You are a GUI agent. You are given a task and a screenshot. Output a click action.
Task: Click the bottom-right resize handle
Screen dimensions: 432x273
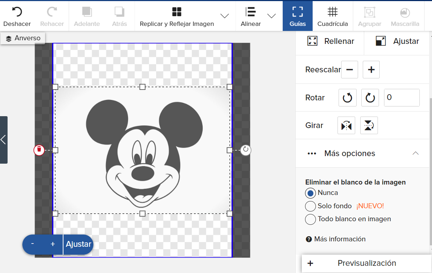coord(229,214)
